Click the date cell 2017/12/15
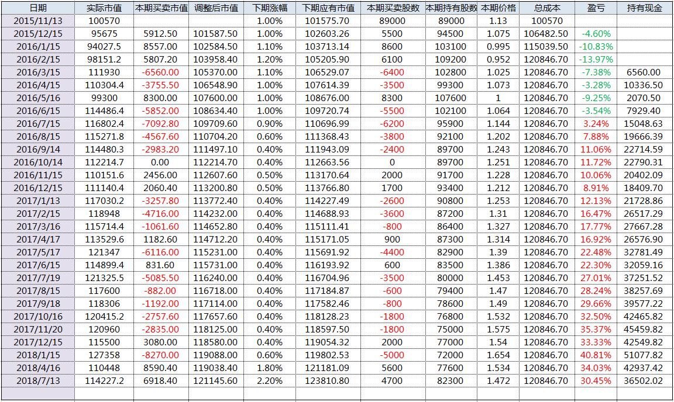This screenshot has height=402, width=674. (38, 342)
